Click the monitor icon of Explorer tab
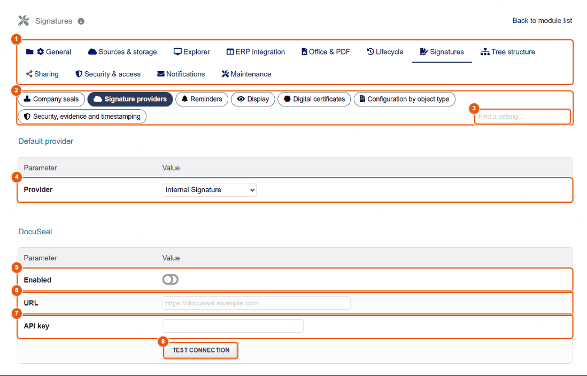Screen dimensions: 587x376 (x=177, y=52)
